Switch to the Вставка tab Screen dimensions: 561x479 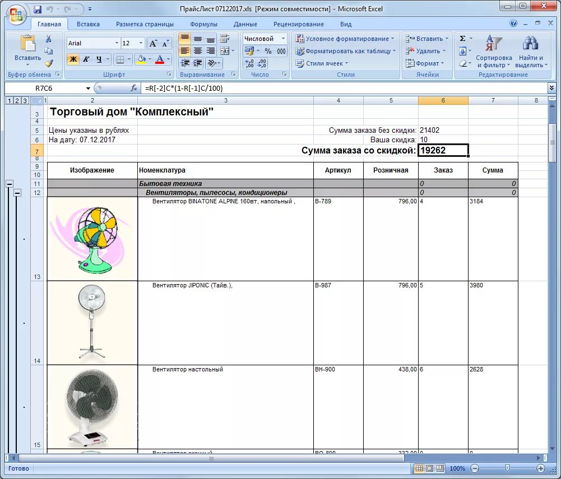point(88,24)
